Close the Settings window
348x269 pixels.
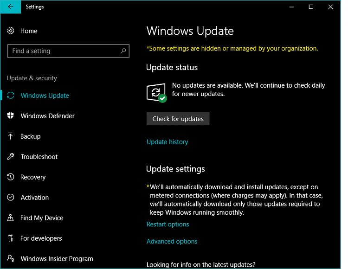click(330, 7)
